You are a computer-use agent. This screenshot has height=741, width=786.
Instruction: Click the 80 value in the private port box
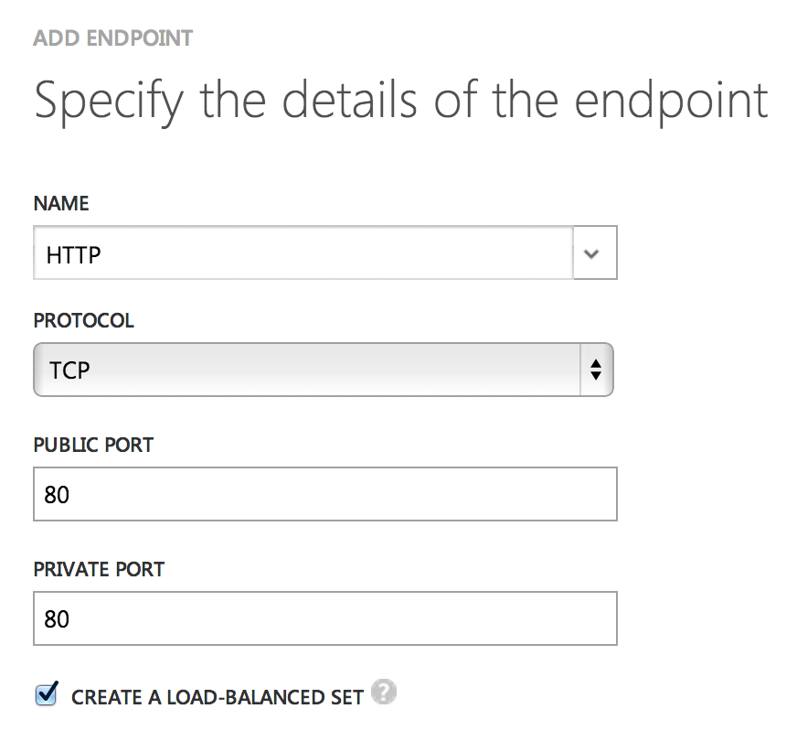click(57, 619)
